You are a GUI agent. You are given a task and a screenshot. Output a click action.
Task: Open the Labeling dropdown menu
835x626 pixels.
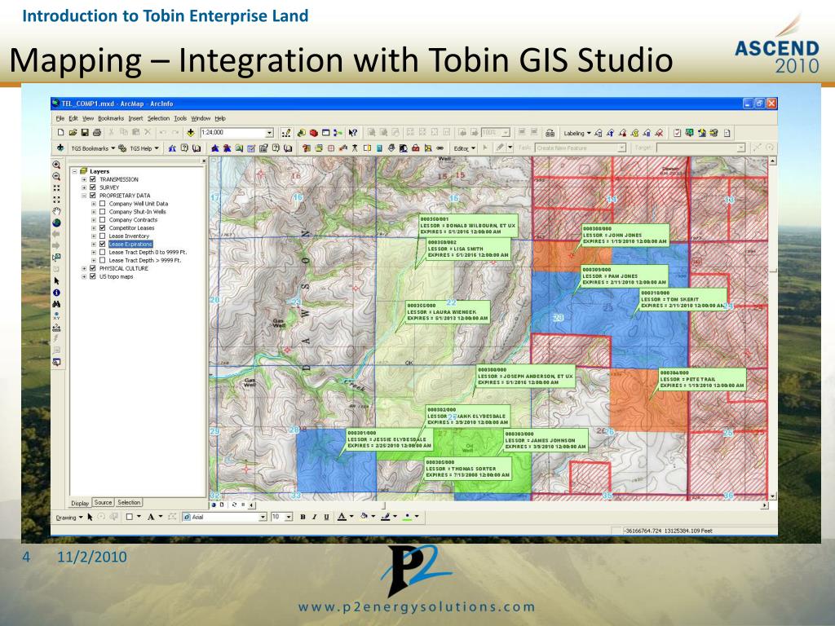[x=577, y=133]
